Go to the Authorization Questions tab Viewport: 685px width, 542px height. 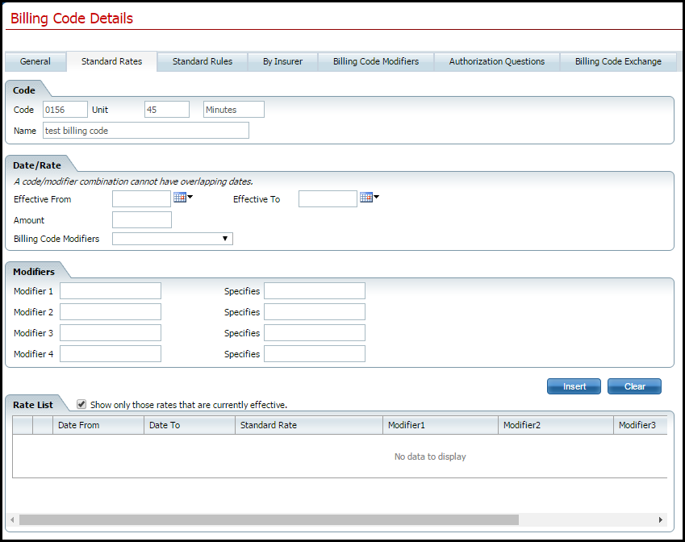[x=496, y=61]
